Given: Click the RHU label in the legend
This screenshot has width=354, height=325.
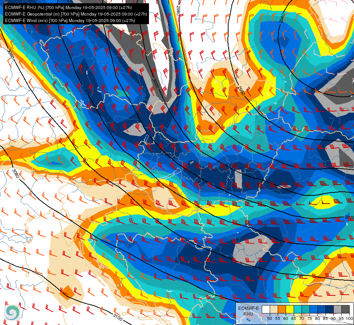Looking at the screenshot, I should point(248,314).
